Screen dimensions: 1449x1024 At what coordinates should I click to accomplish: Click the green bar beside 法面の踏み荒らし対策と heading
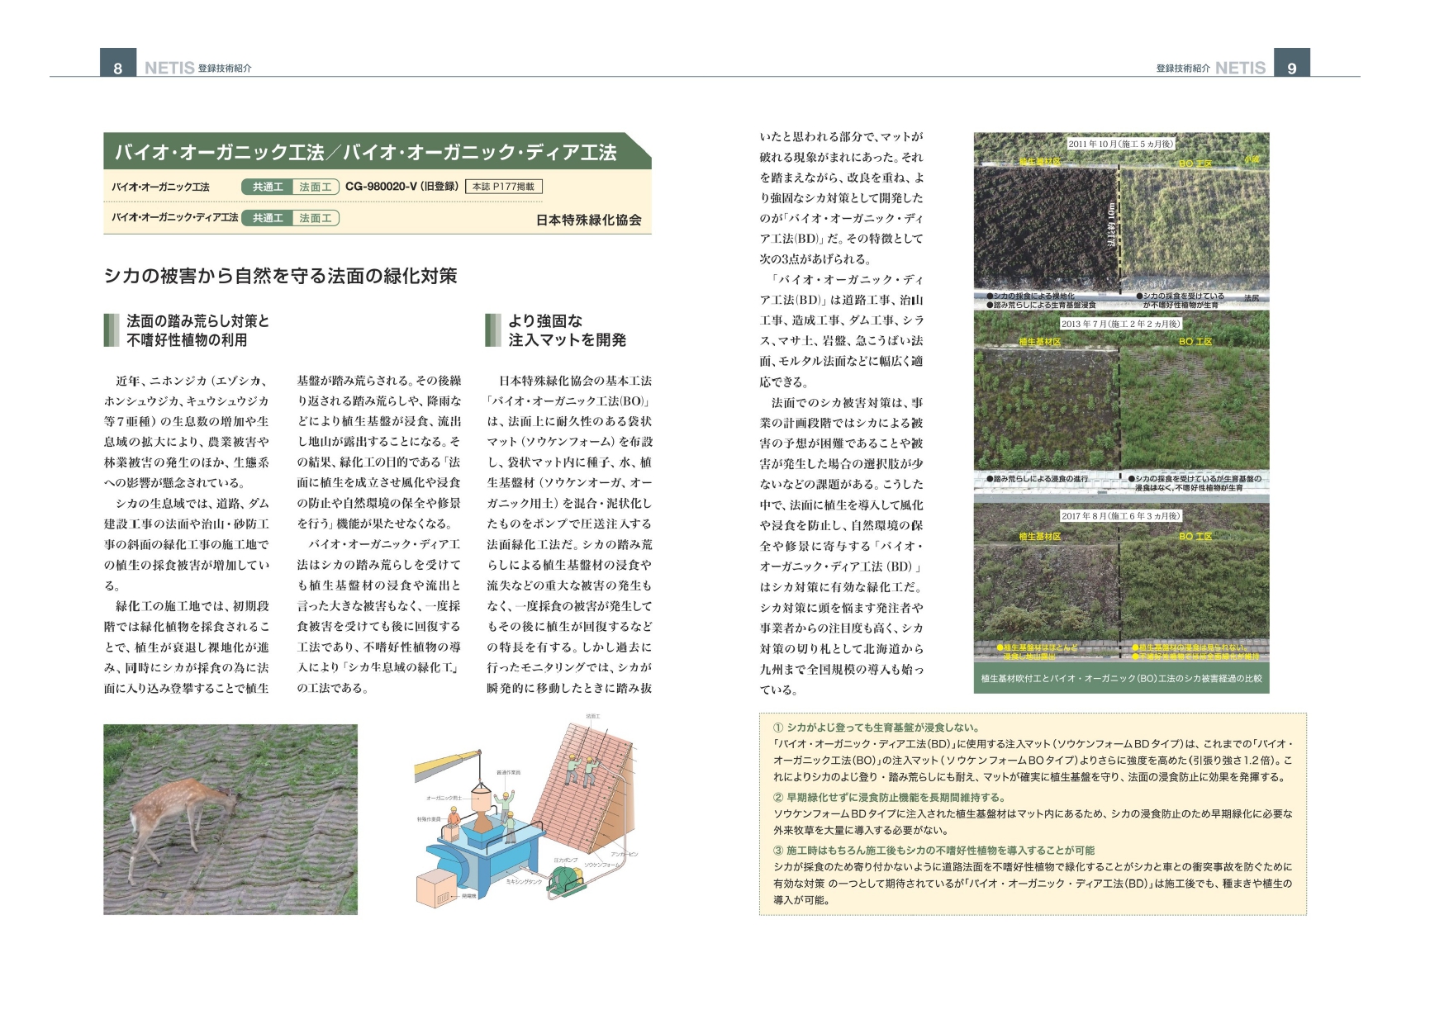(111, 330)
